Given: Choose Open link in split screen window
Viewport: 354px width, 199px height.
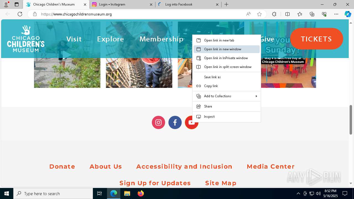Looking at the screenshot, I should pyautogui.click(x=227, y=67).
